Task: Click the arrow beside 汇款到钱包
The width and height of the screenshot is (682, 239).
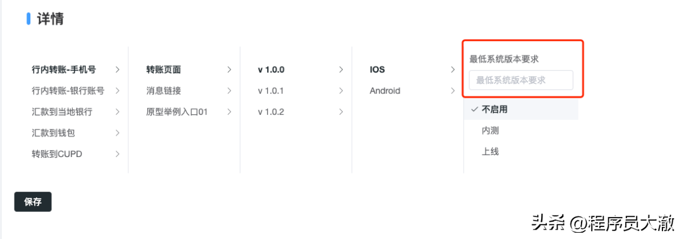Action: (x=117, y=133)
